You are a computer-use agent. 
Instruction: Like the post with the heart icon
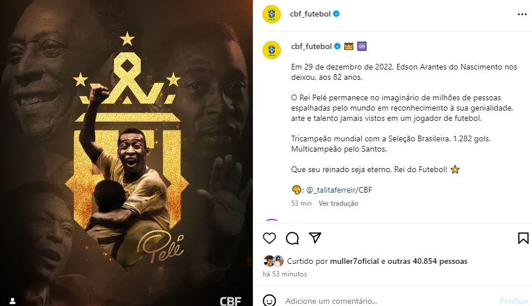pos(269,238)
